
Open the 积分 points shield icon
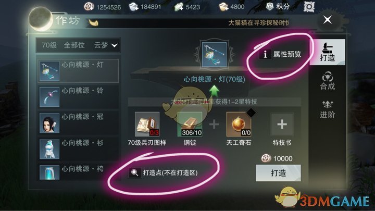[270, 7]
